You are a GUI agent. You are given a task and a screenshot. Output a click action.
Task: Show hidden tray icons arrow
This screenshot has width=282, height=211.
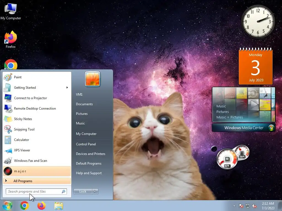pyautogui.click(x=234, y=206)
